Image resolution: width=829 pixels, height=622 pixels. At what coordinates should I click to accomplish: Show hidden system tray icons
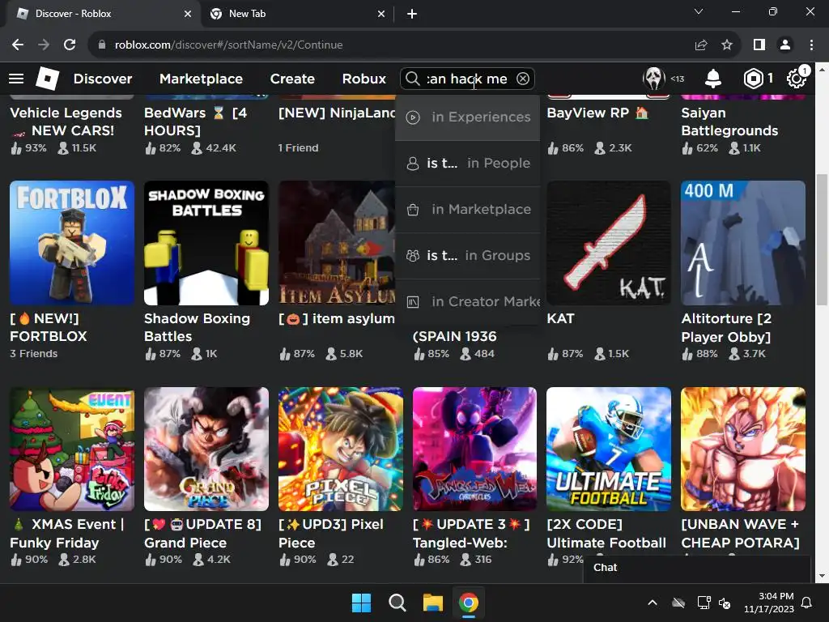tap(653, 603)
